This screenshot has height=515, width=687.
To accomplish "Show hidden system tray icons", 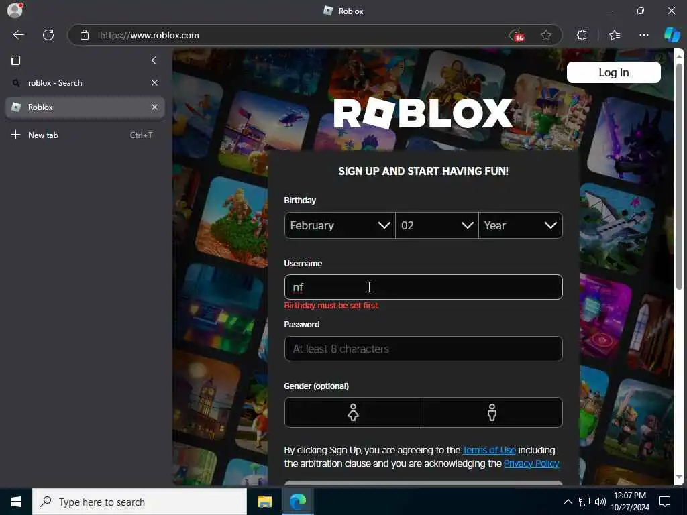I will click(x=568, y=502).
